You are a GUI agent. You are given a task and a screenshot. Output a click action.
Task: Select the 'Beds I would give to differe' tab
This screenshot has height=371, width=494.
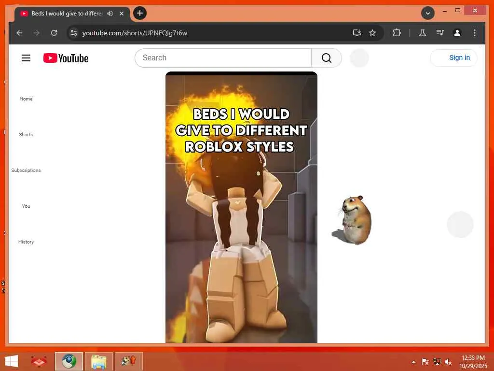pos(67,14)
